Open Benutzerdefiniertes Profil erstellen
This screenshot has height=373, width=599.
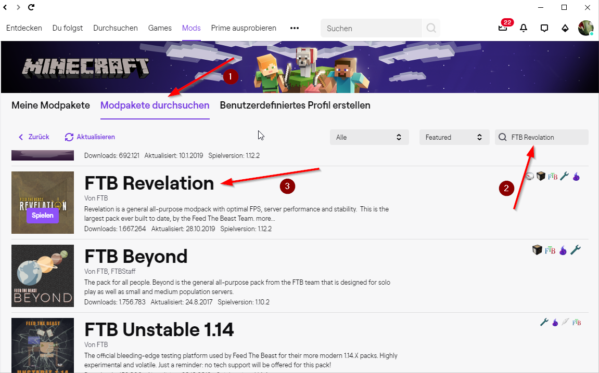(x=295, y=105)
